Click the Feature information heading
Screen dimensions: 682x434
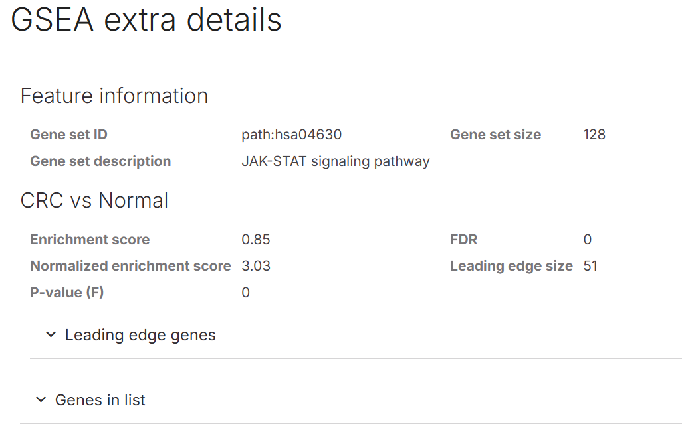click(x=114, y=96)
